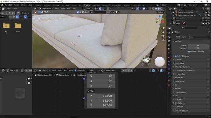The image size is (211, 118).
Task: Click image editor pan hand icon
Action: pyautogui.click(x=29, y=83)
